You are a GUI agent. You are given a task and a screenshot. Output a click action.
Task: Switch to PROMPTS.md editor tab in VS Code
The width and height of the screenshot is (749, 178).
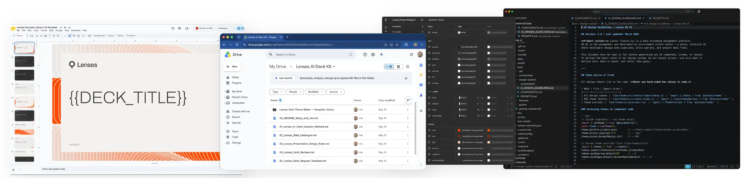click(658, 18)
